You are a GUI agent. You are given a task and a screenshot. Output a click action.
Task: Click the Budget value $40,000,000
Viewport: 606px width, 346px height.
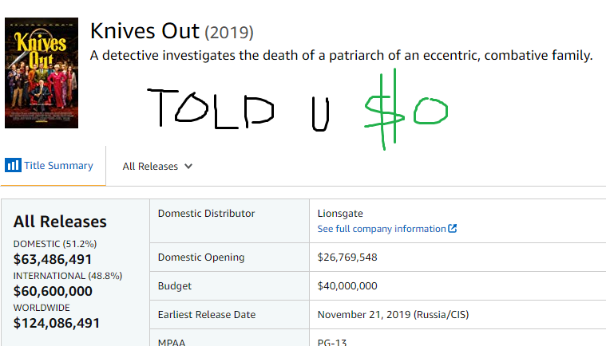coord(347,286)
